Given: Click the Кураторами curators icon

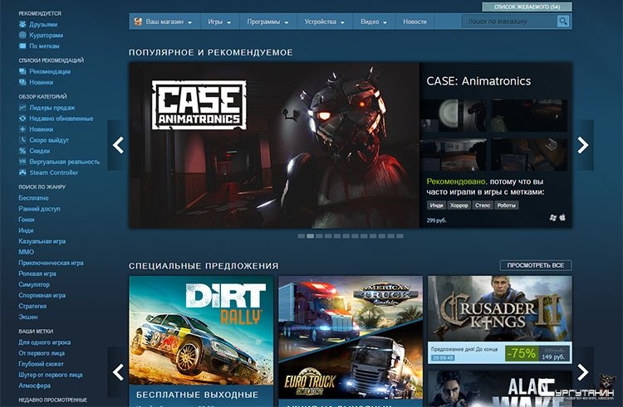Looking at the screenshot, I should coord(22,35).
